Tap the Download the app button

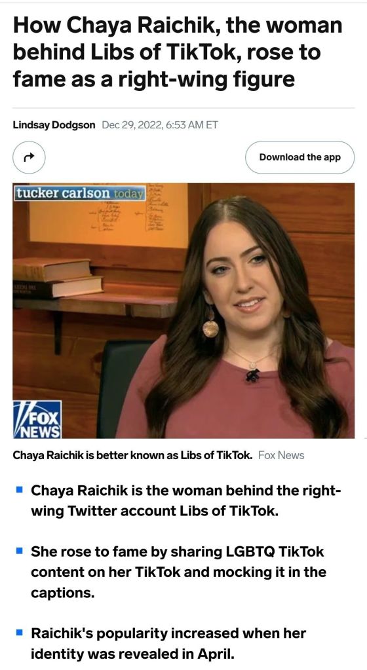[x=300, y=157]
